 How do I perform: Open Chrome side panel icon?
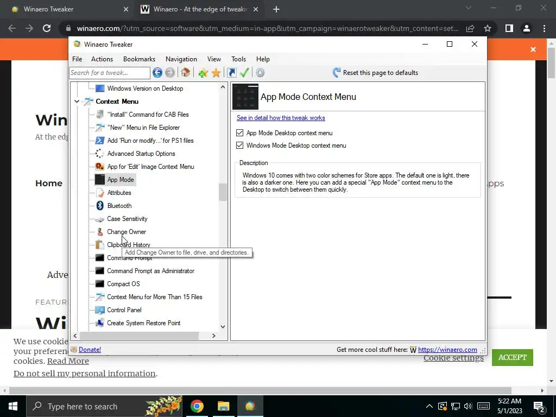pos(509,28)
